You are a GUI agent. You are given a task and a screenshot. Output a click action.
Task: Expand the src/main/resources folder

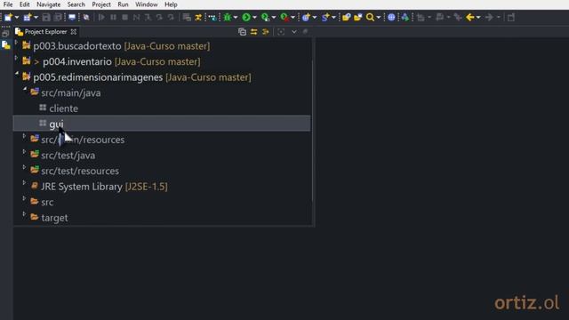point(24,136)
